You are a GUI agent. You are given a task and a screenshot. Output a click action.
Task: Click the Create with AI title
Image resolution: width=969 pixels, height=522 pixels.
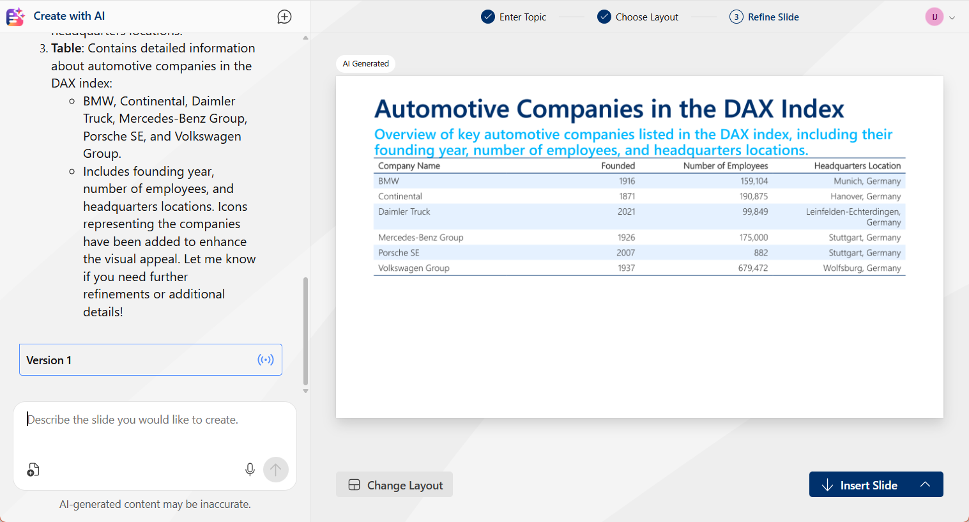click(69, 16)
